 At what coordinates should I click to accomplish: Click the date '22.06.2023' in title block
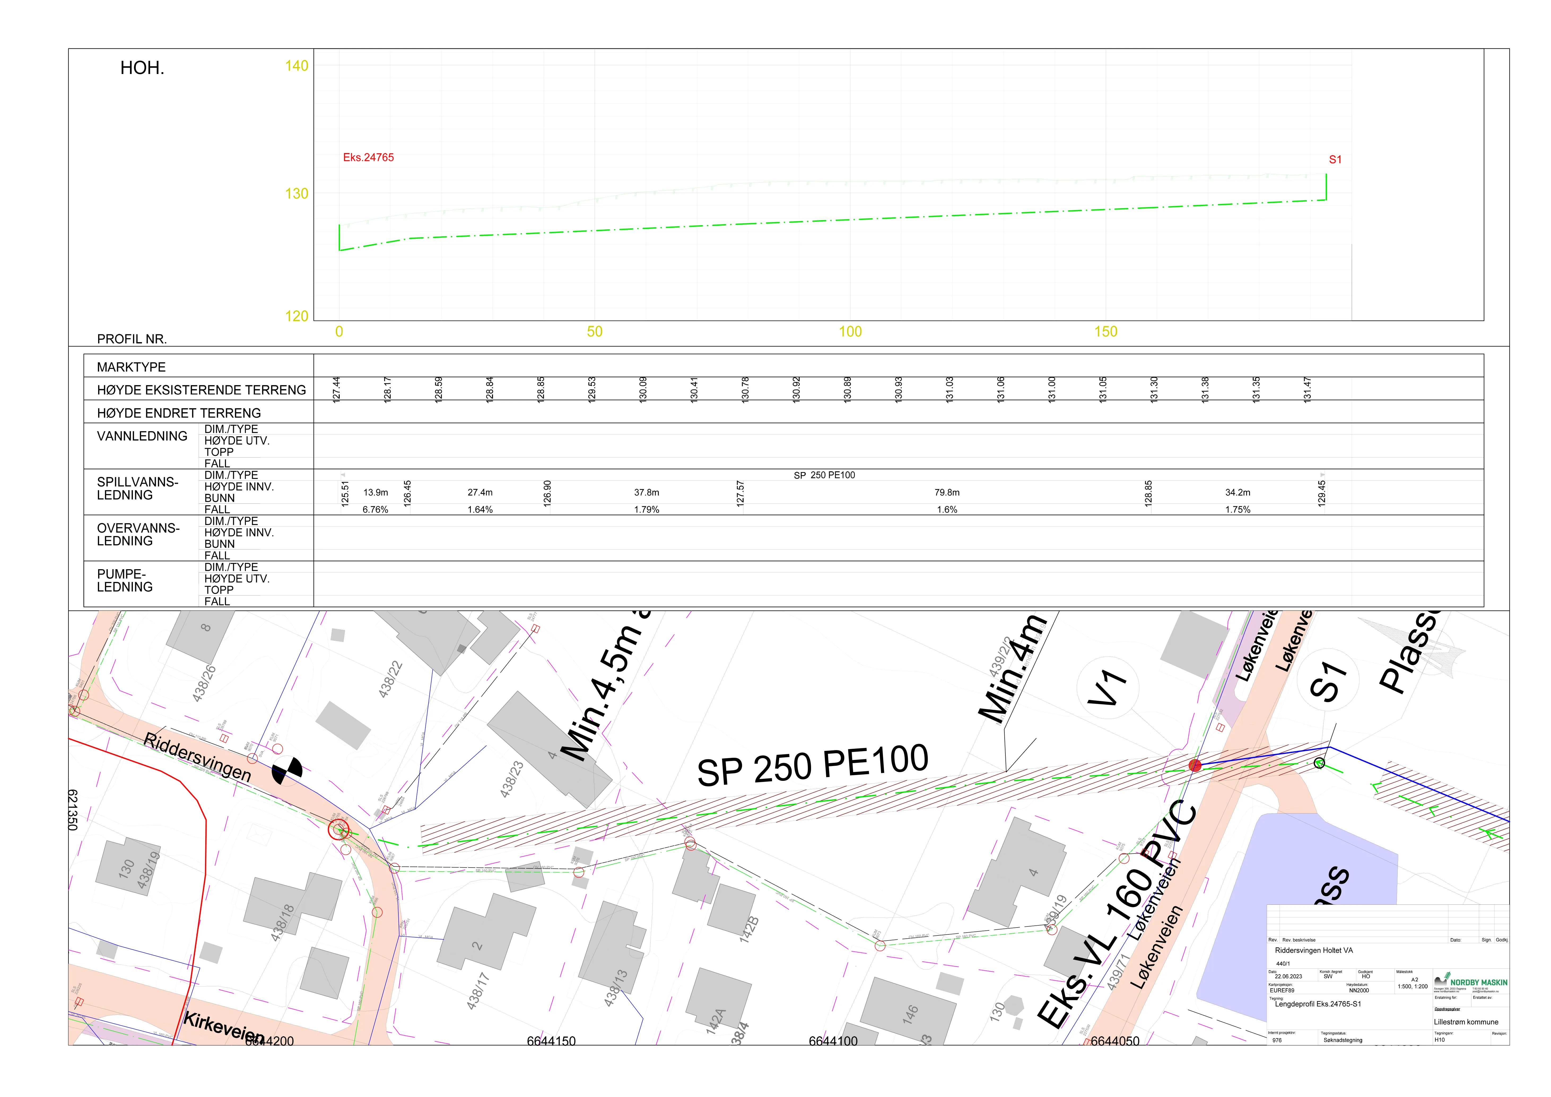click(x=1288, y=977)
